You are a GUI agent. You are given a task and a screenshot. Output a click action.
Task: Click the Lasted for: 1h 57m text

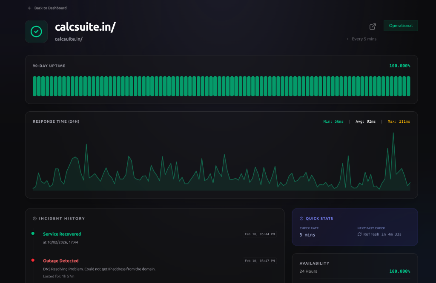(59, 276)
